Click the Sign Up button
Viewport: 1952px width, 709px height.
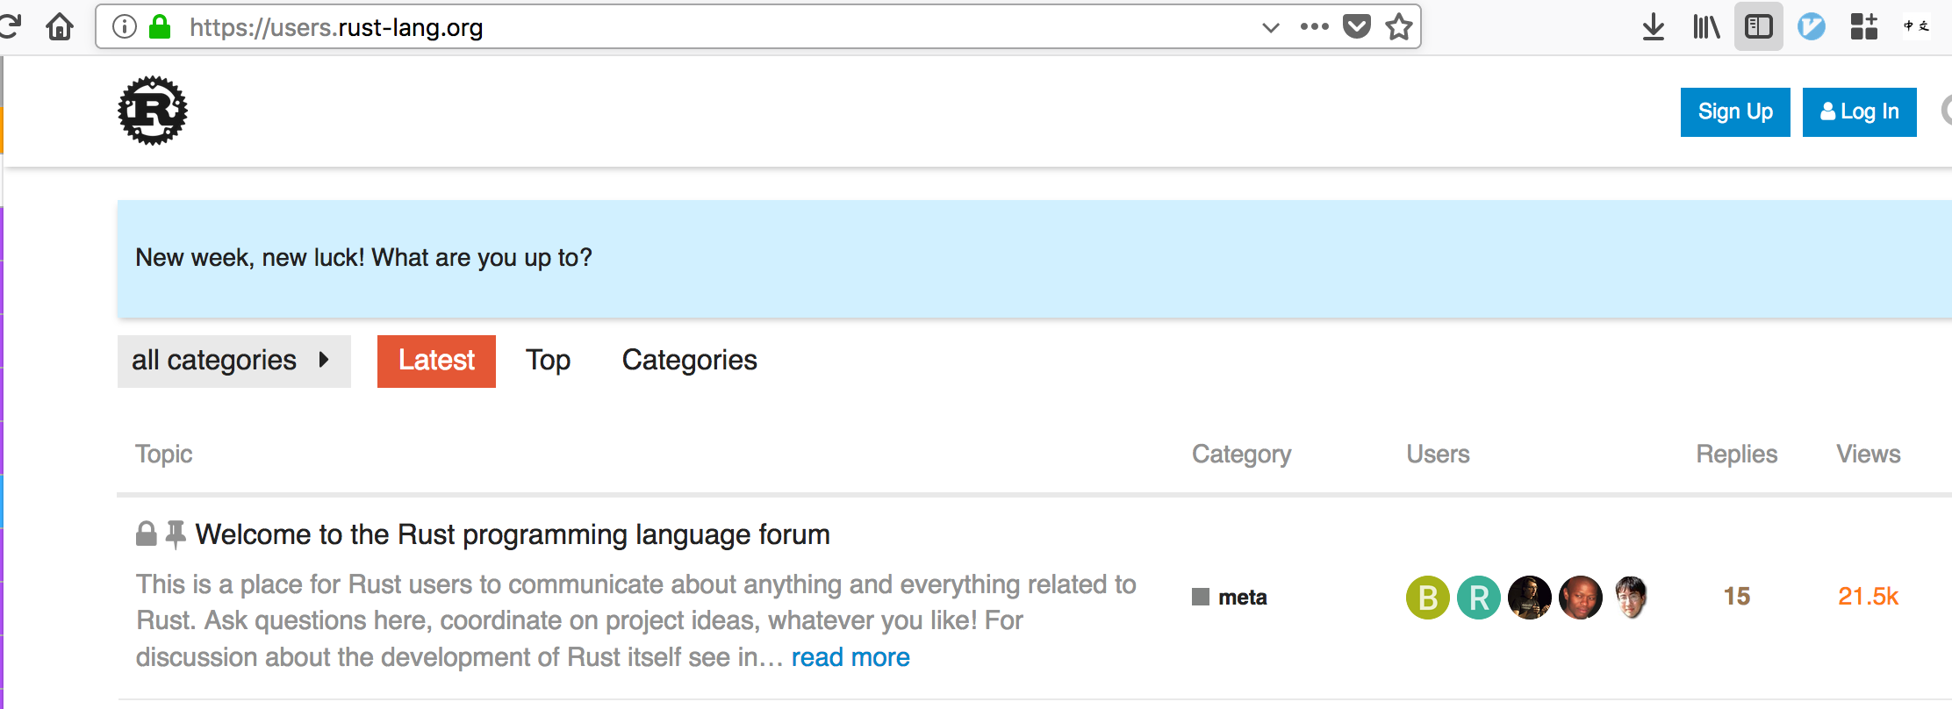coord(1734,111)
